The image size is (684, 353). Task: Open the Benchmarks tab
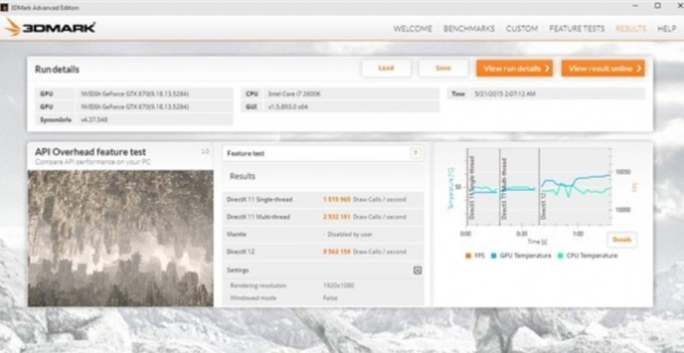pos(468,29)
